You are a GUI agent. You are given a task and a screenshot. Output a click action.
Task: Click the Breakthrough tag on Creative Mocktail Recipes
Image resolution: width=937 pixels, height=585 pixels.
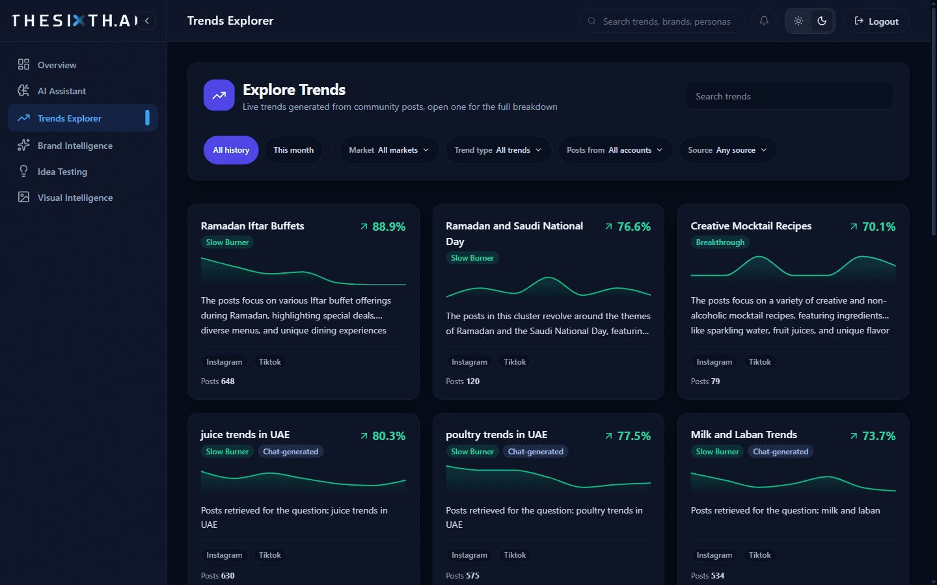(720, 242)
